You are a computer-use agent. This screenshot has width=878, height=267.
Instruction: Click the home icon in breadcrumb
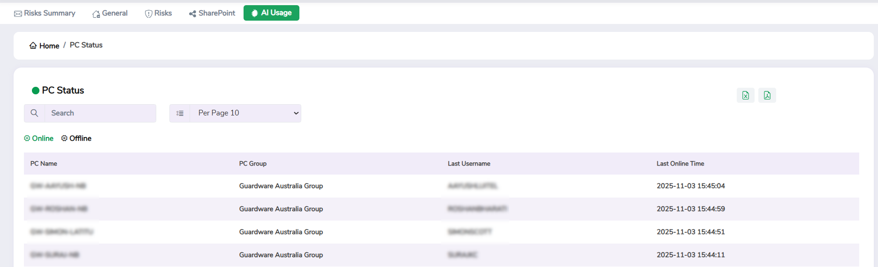coord(33,46)
